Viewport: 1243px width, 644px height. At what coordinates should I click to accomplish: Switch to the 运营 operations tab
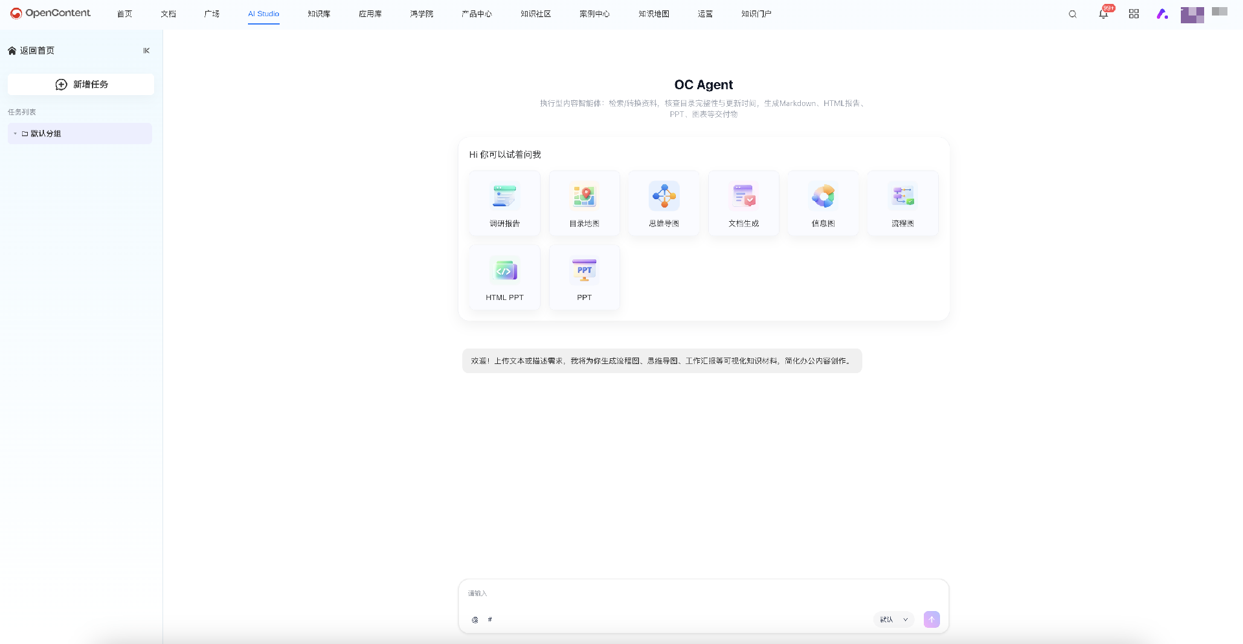705,14
